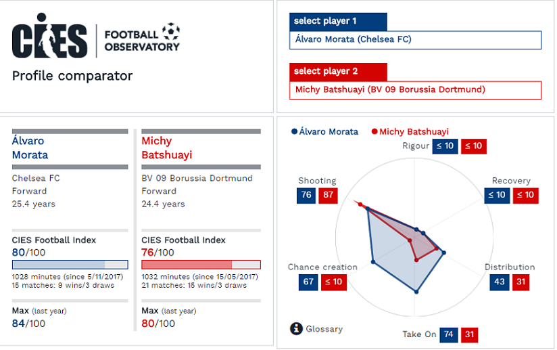The image size is (557, 350).
Task: Open the select player 2 dropdown
Action: pyautogui.click(x=415, y=90)
